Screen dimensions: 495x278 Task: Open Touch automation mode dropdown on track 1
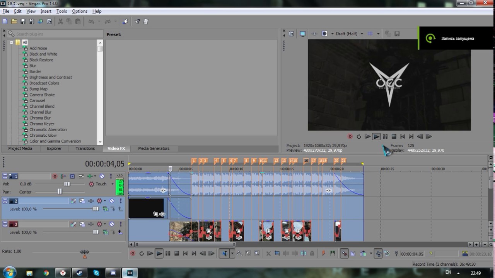(113, 184)
